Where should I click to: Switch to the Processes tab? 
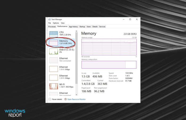point(52,27)
